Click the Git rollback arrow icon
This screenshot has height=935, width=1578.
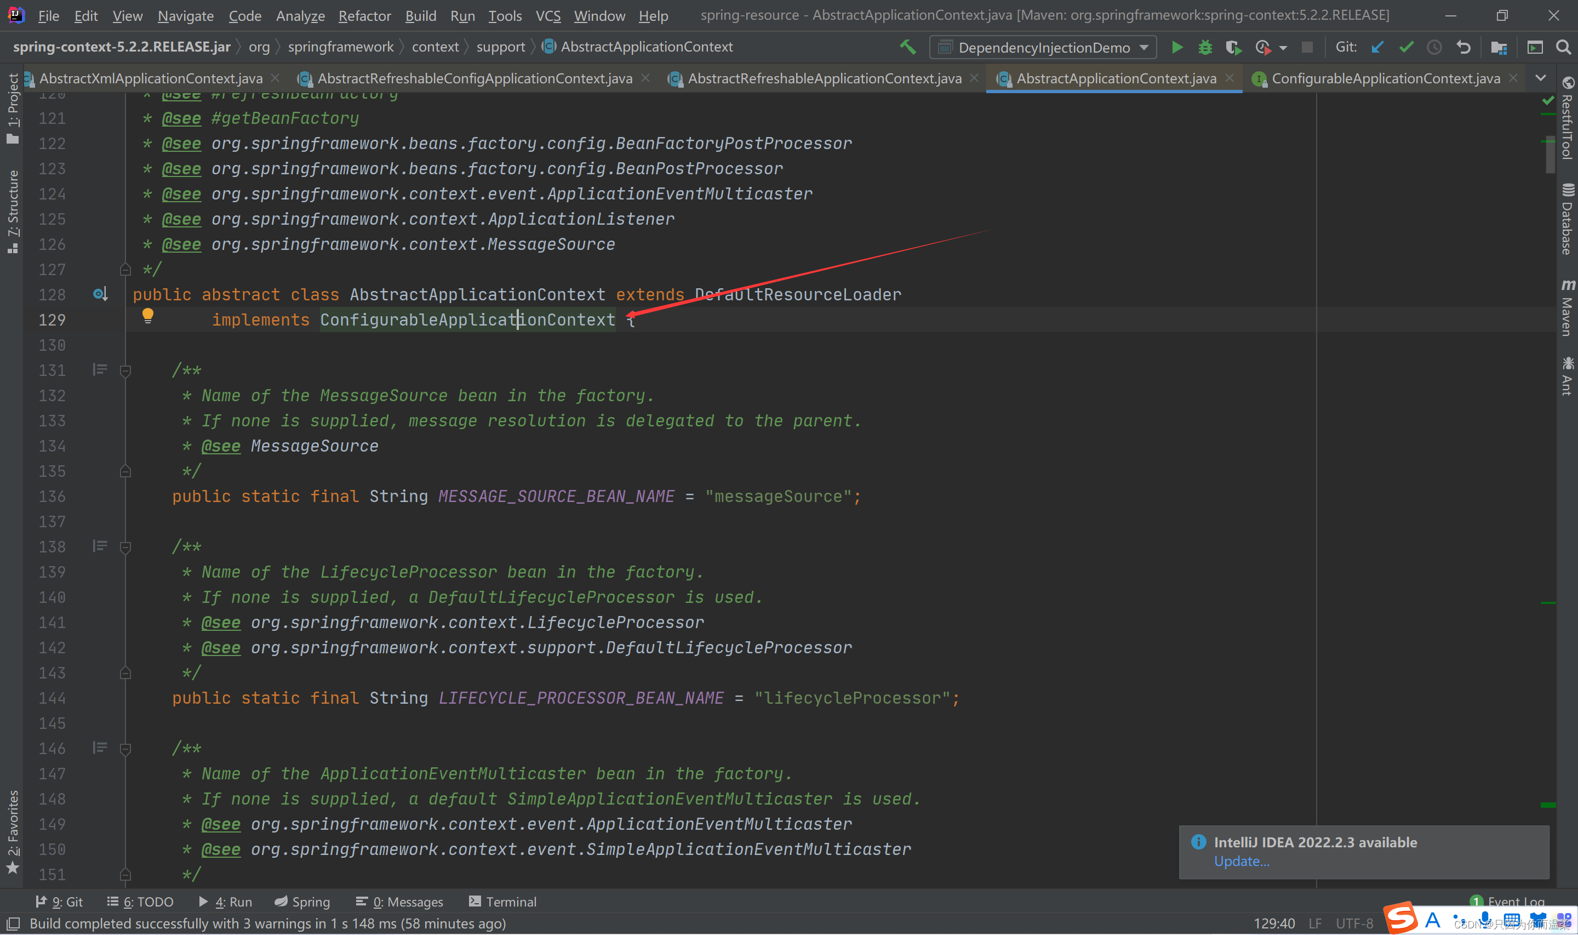click(1463, 47)
